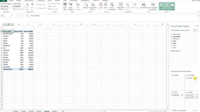Enable Defer Layout Update
The height and width of the screenshot is (112, 200).
coord(172,110)
